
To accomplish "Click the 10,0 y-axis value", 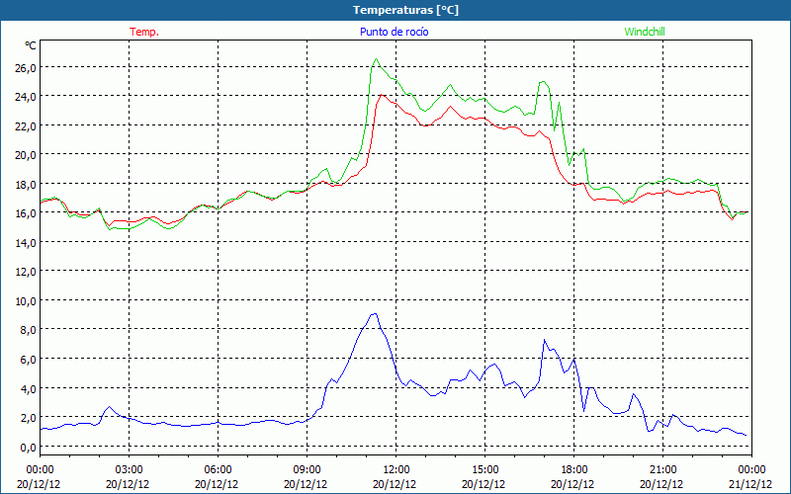I will [25, 301].
